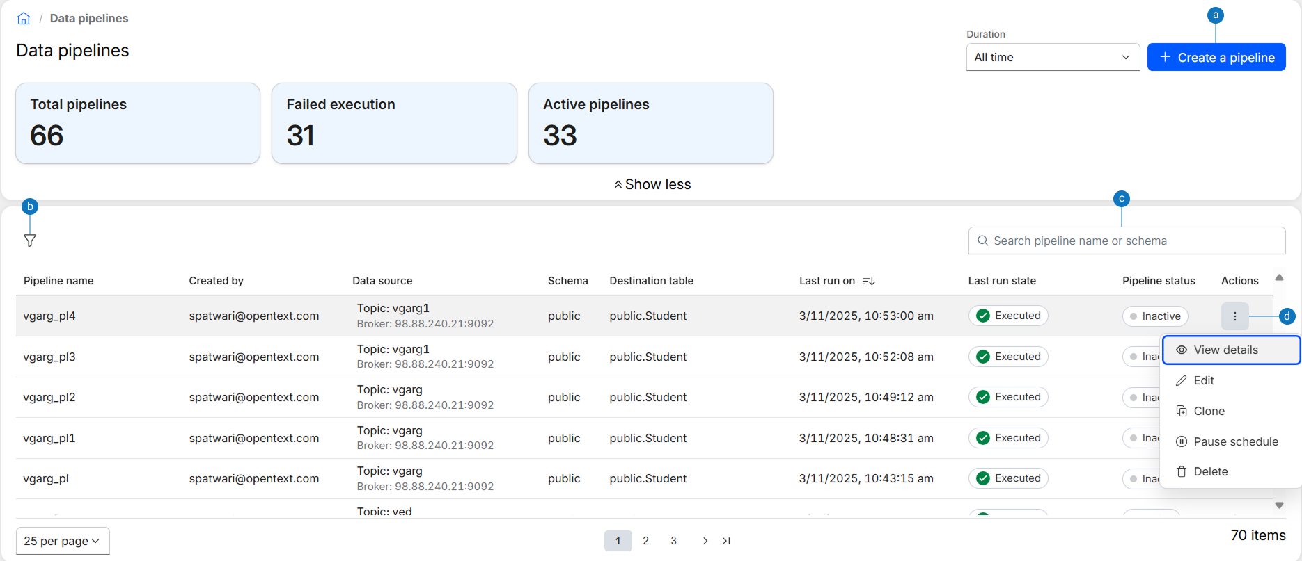Choose Clone in the actions menu
The image size is (1302, 561).
[1231, 411]
